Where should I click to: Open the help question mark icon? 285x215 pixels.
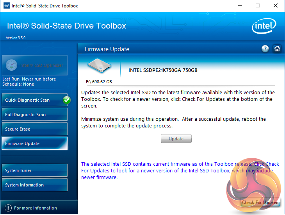click(x=265, y=49)
